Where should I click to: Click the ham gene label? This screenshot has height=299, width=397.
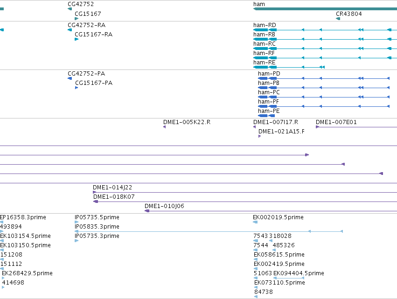pos(259,4)
